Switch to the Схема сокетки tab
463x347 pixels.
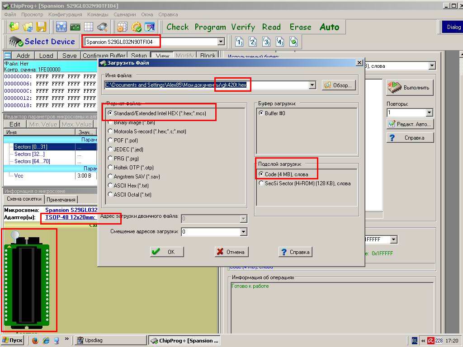click(24, 199)
